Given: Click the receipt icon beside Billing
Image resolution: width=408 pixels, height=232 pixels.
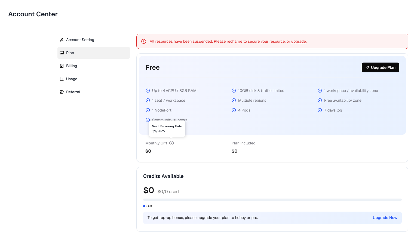Looking at the screenshot, I should [x=62, y=66].
